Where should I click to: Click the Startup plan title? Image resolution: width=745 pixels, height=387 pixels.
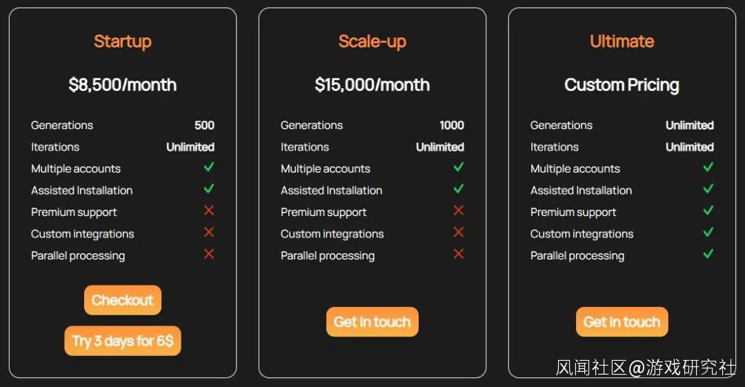coord(123,41)
